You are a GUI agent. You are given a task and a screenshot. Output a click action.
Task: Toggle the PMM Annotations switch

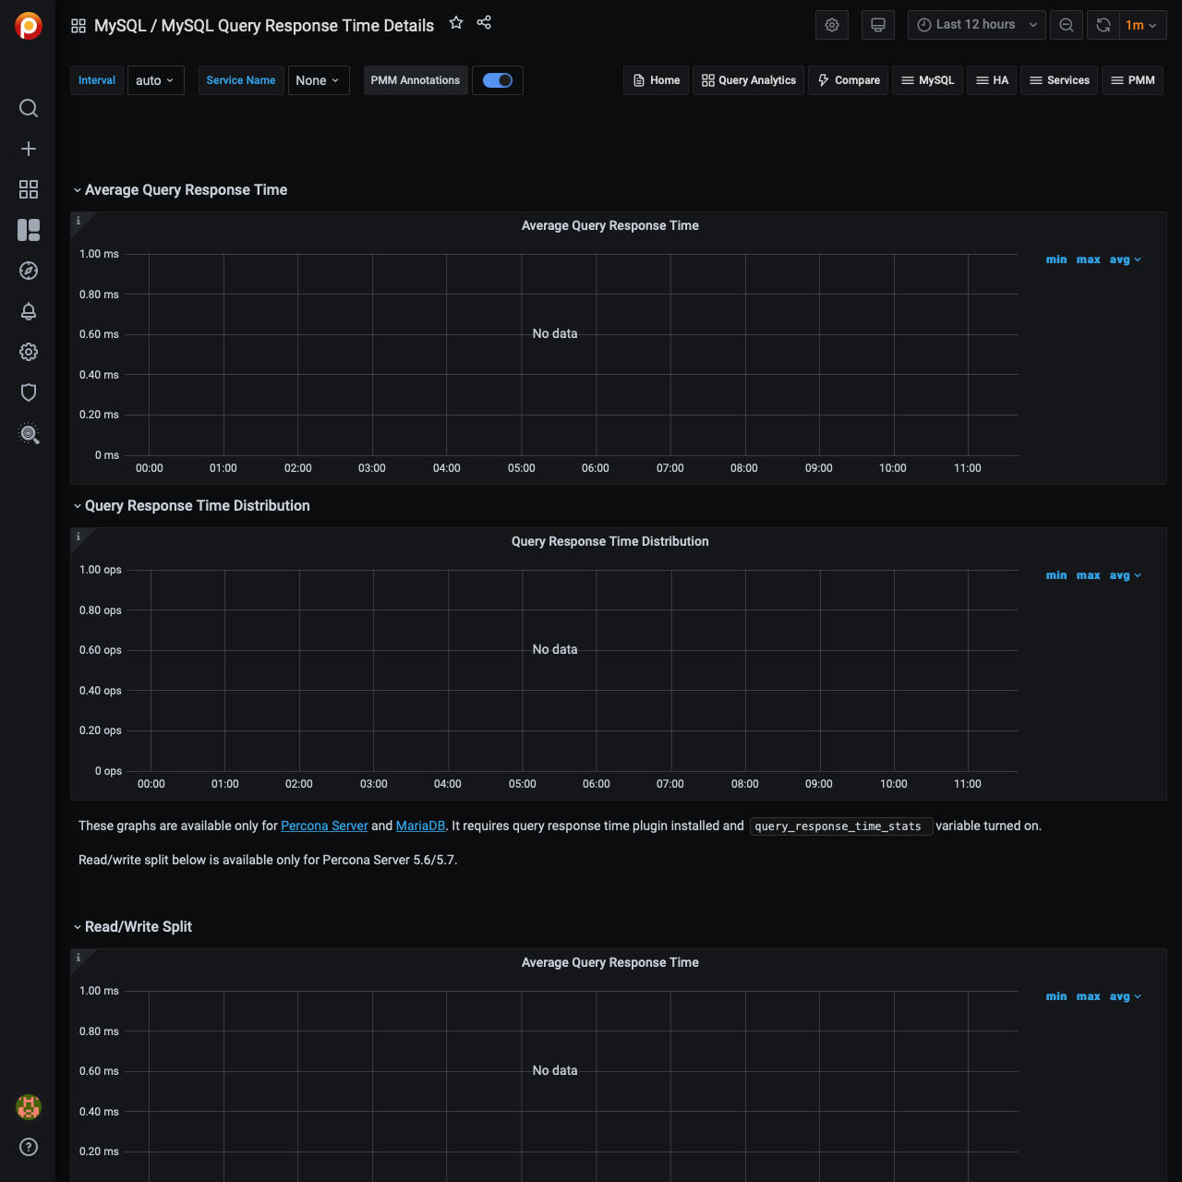pos(498,80)
